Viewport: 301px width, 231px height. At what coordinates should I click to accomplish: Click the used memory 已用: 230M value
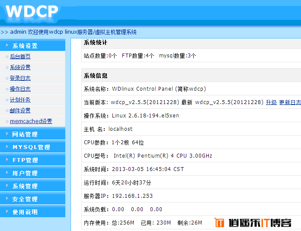click(156, 223)
